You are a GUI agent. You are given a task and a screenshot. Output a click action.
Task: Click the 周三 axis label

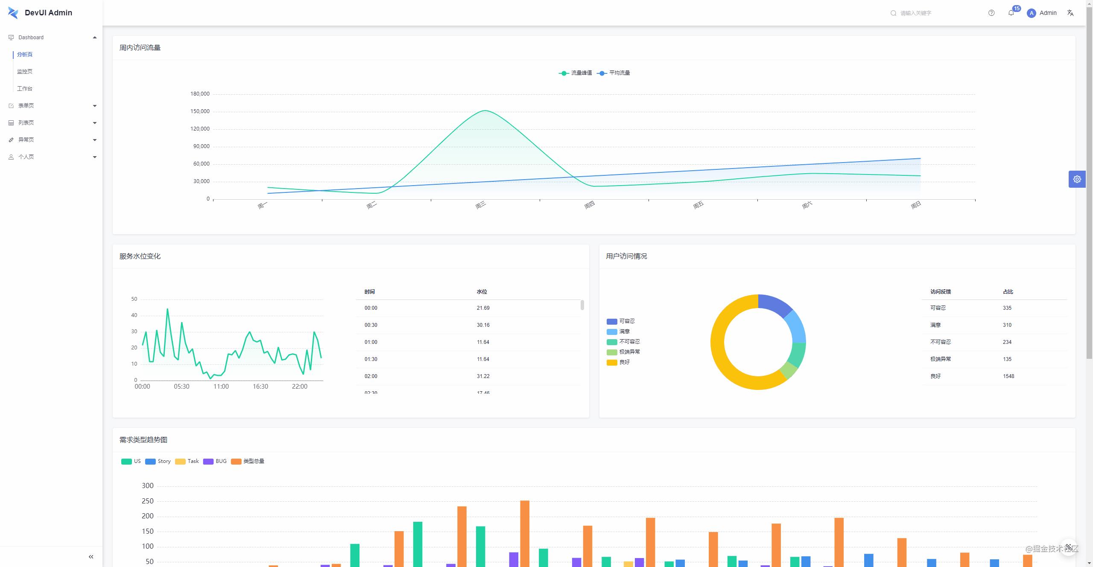(481, 205)
